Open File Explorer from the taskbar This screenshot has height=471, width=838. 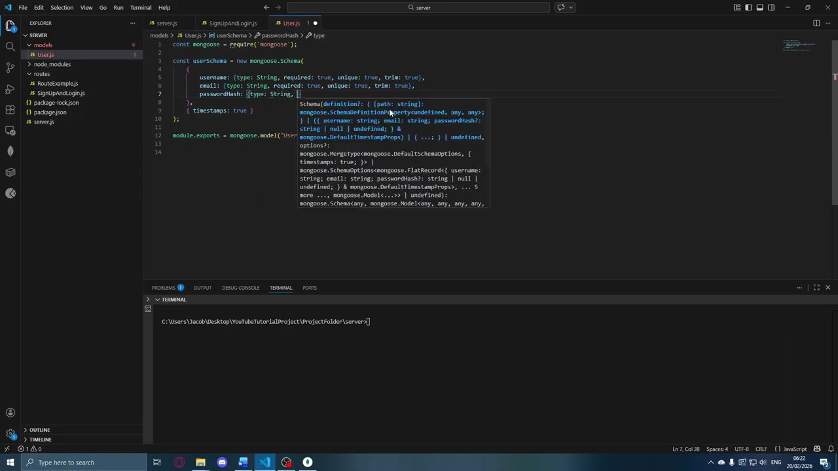(200, 462)
